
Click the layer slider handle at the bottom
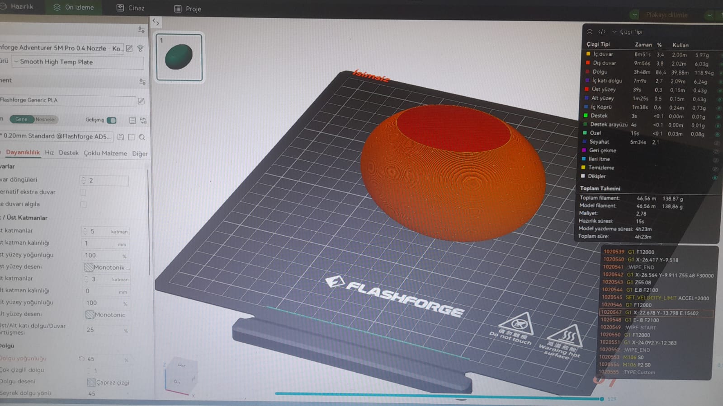pos(601,399)
